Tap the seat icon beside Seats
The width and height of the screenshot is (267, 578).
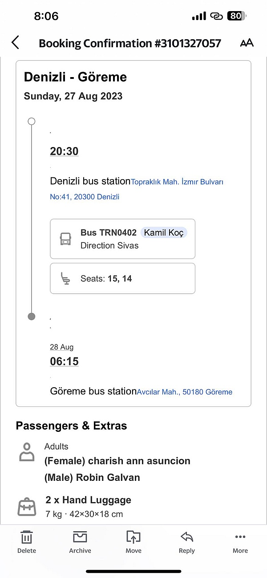coord(65,279)
